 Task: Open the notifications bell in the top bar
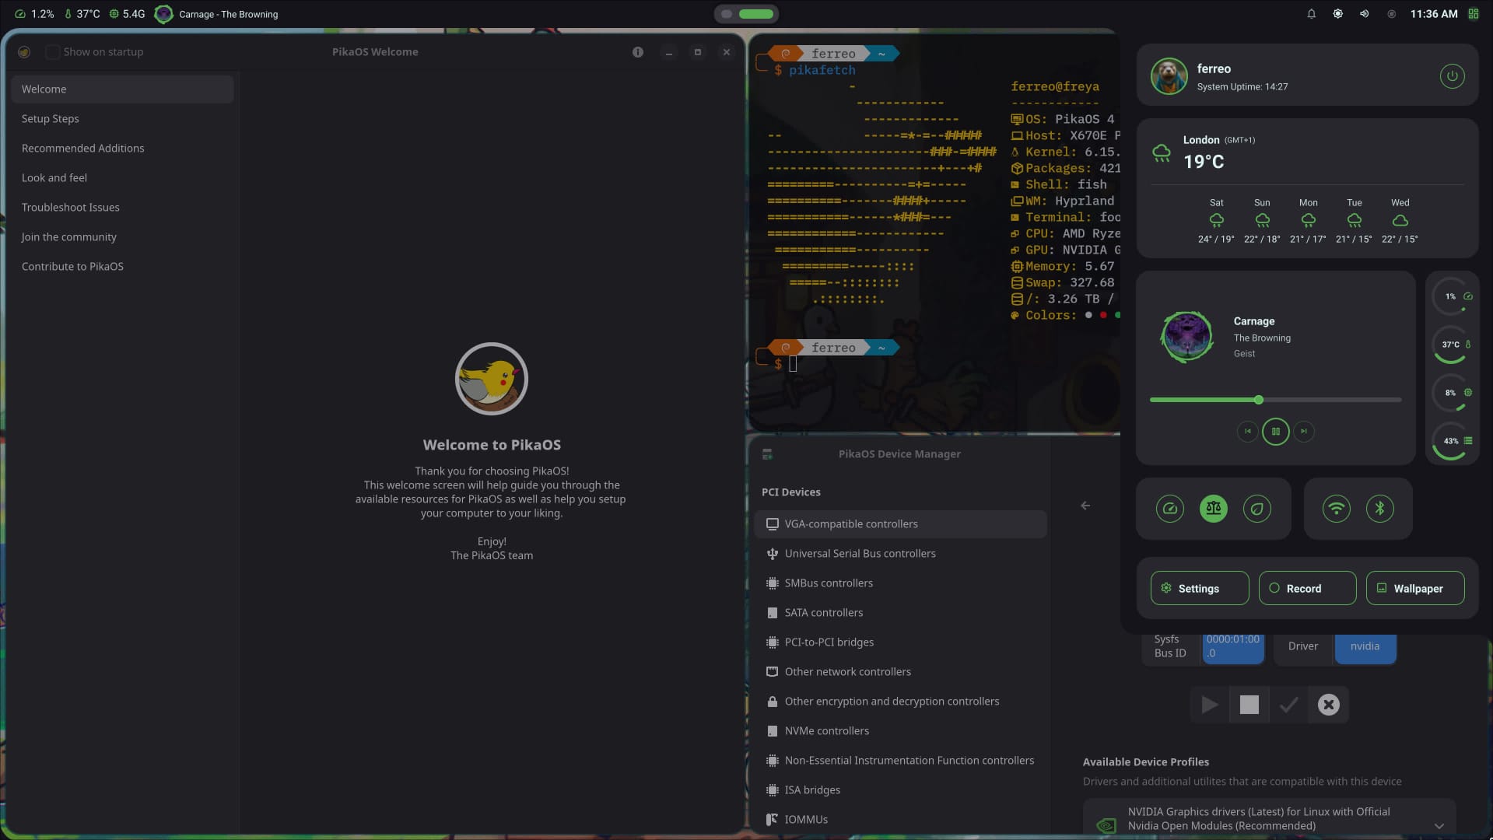1311,14
